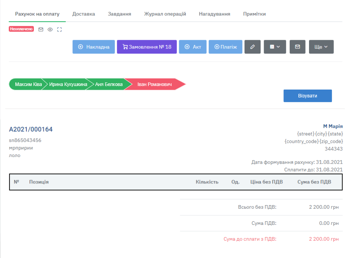348x258 pixels.
Task: Open the Журнал операцій tab
Action: point(165,14)
